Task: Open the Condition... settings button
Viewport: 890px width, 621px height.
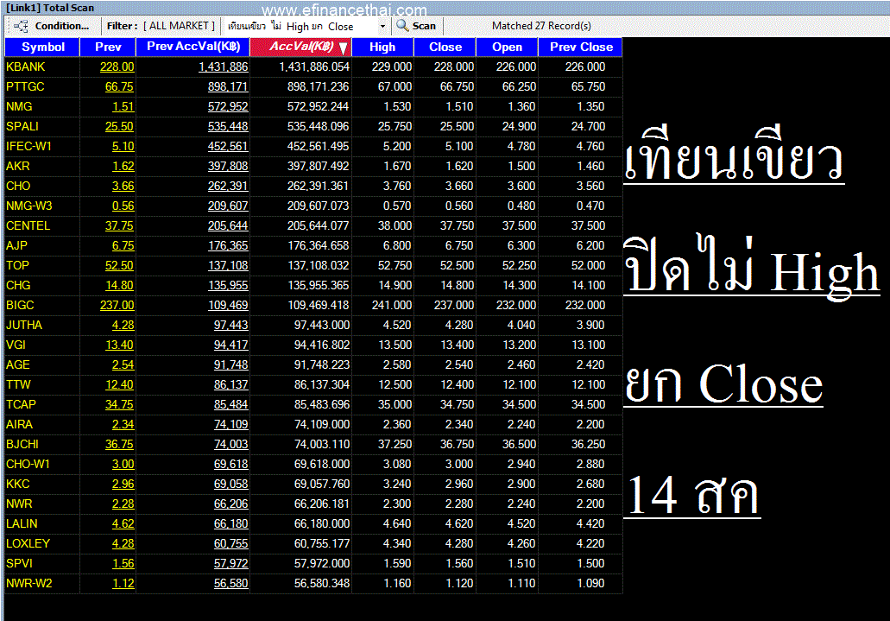Action: click(62, 26)
